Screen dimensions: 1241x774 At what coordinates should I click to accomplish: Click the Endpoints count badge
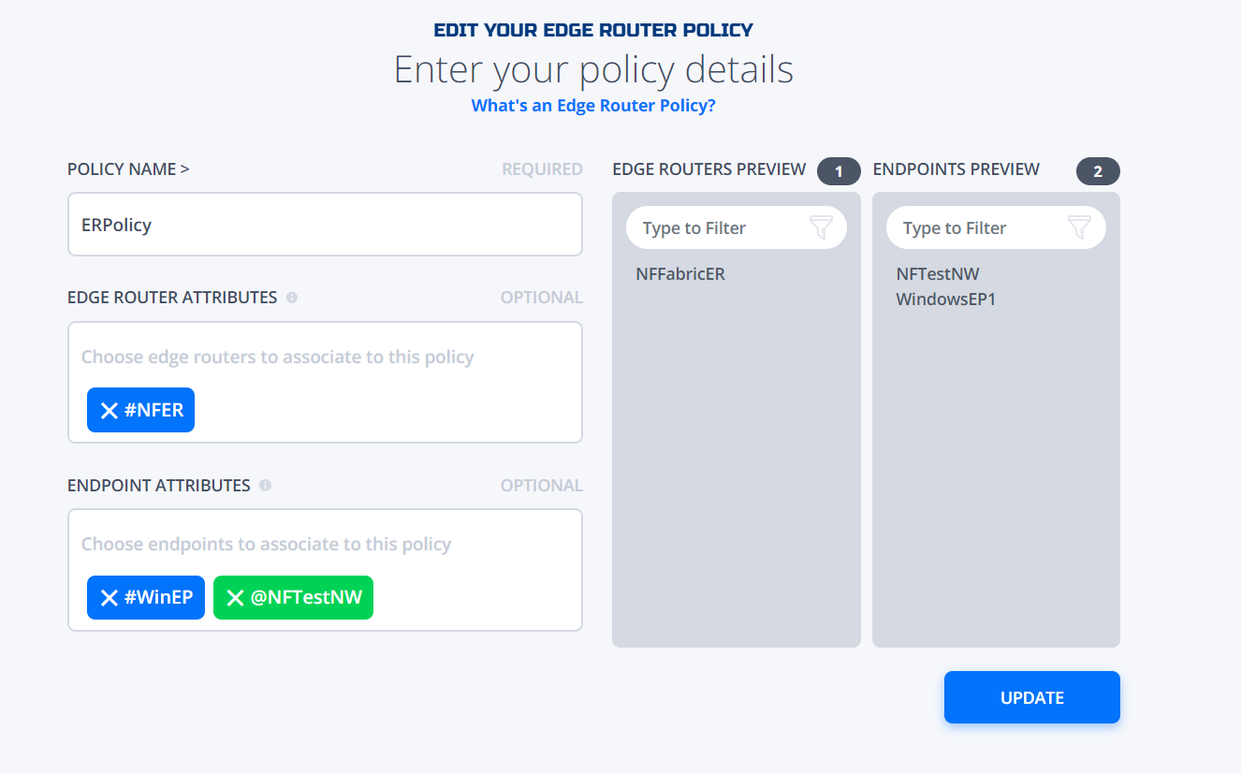click(1098, 171)
